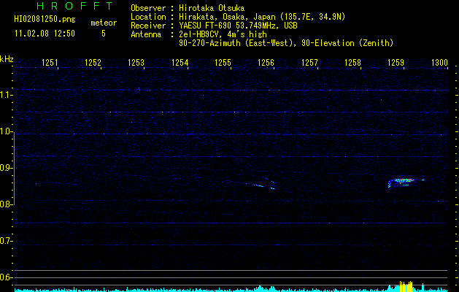The width and height of the screenshot is (459, 292).
Task: Select the YAESU FT-690 53.749MHz receiver text
Action: [238, 26]
